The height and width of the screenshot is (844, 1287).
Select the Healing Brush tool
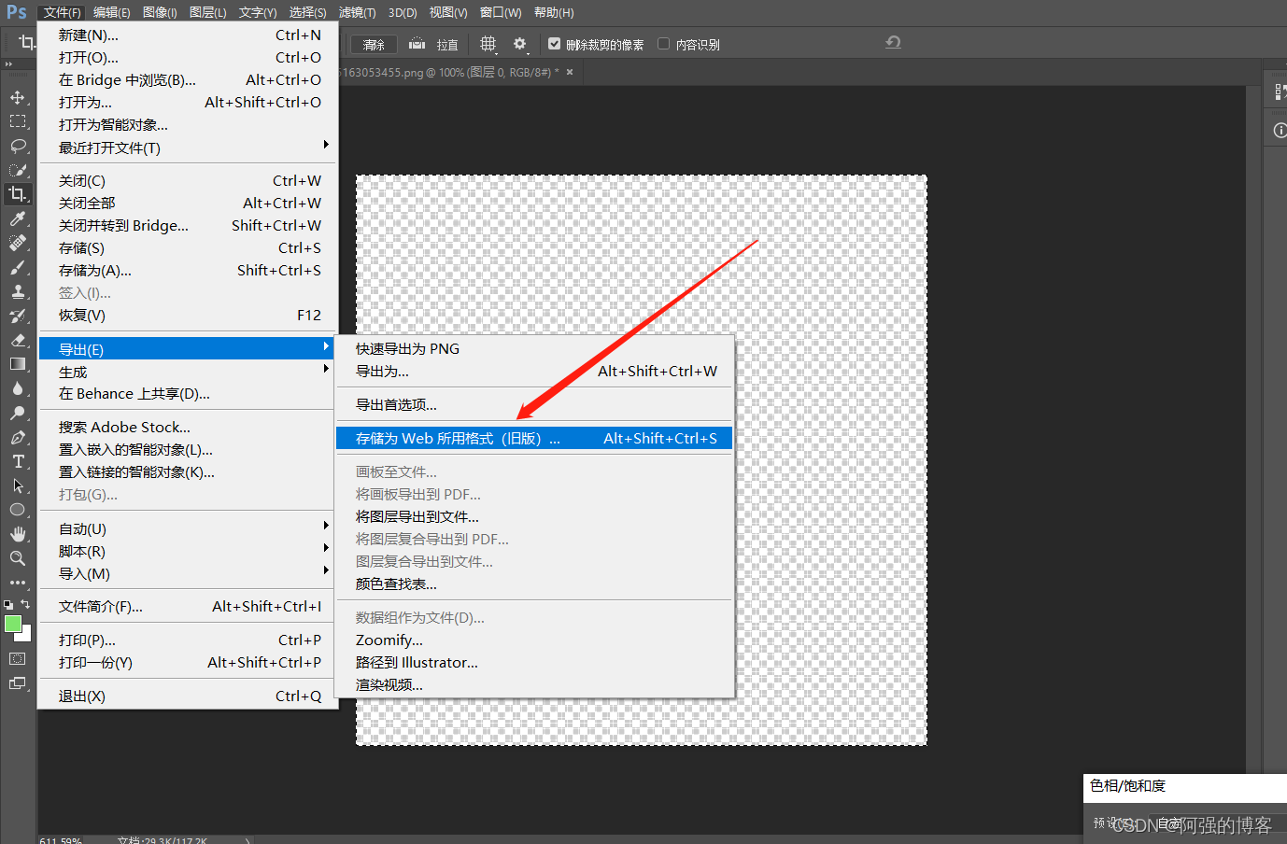[18, 243]
